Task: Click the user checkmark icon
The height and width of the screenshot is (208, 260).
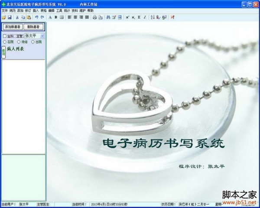Action: coord(158,17)
